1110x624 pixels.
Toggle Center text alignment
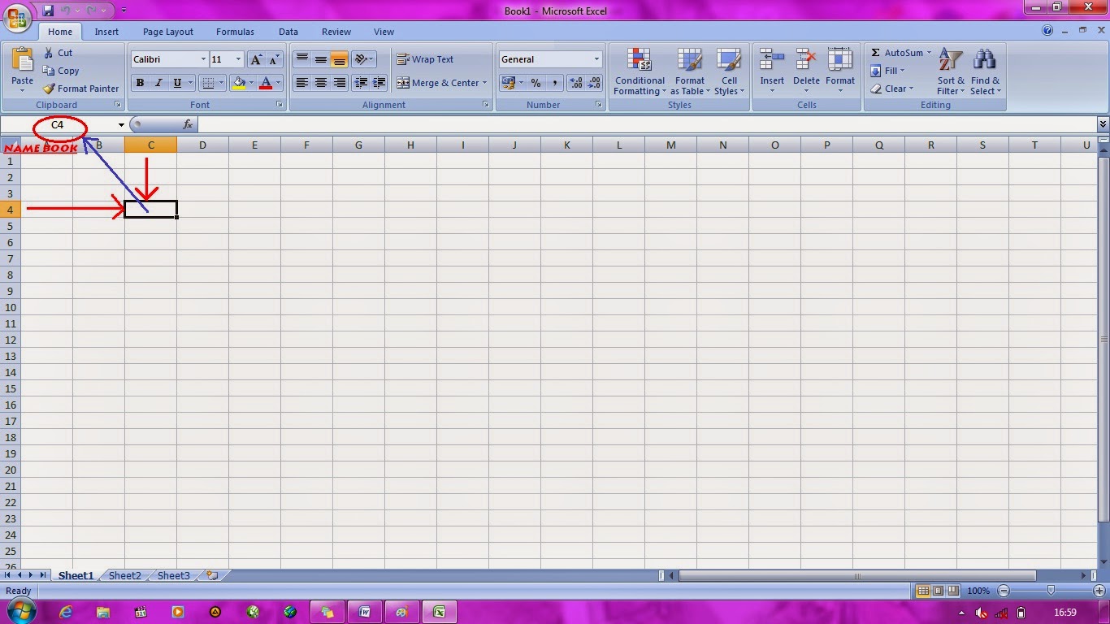[x=320, y=83]
